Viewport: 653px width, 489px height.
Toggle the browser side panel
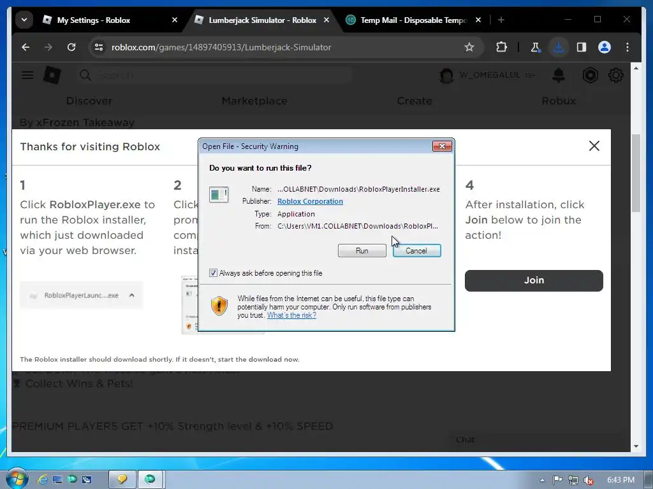tap(582, 47)
